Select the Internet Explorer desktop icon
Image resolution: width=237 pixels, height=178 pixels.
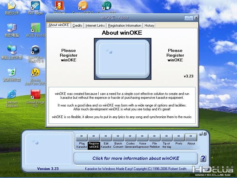[x=12, y=98]
